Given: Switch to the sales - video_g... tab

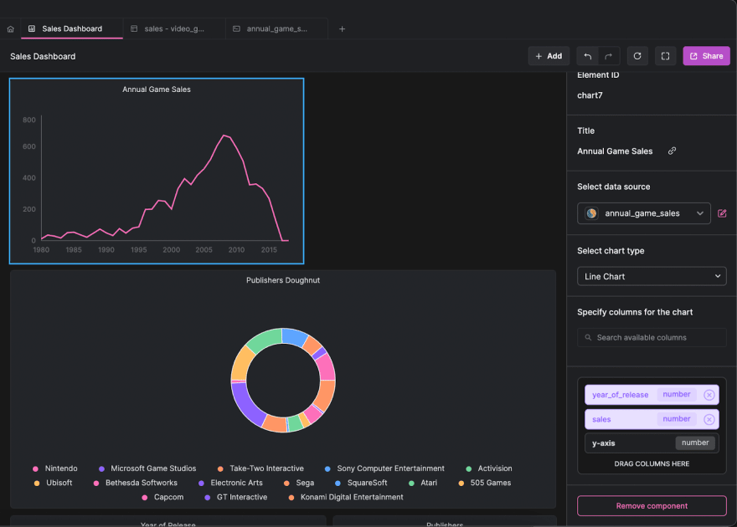Looking at the screenshot, I should click(174, 28).
